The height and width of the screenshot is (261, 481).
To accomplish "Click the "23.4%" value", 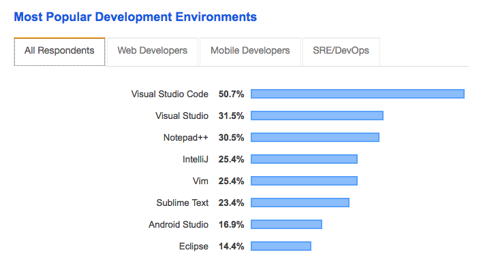I will [x=231, y=203].
